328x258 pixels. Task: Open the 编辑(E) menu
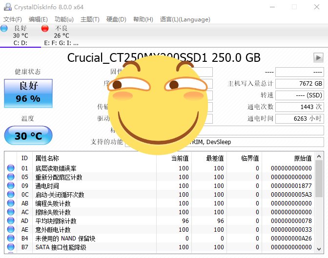click(x=38, y=19)
